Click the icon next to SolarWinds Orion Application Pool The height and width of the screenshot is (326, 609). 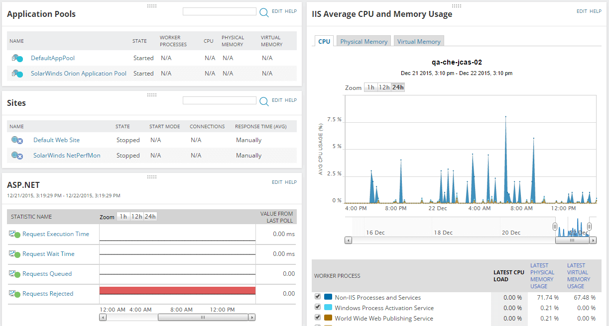pyautogui.click(x=18, y=73)
